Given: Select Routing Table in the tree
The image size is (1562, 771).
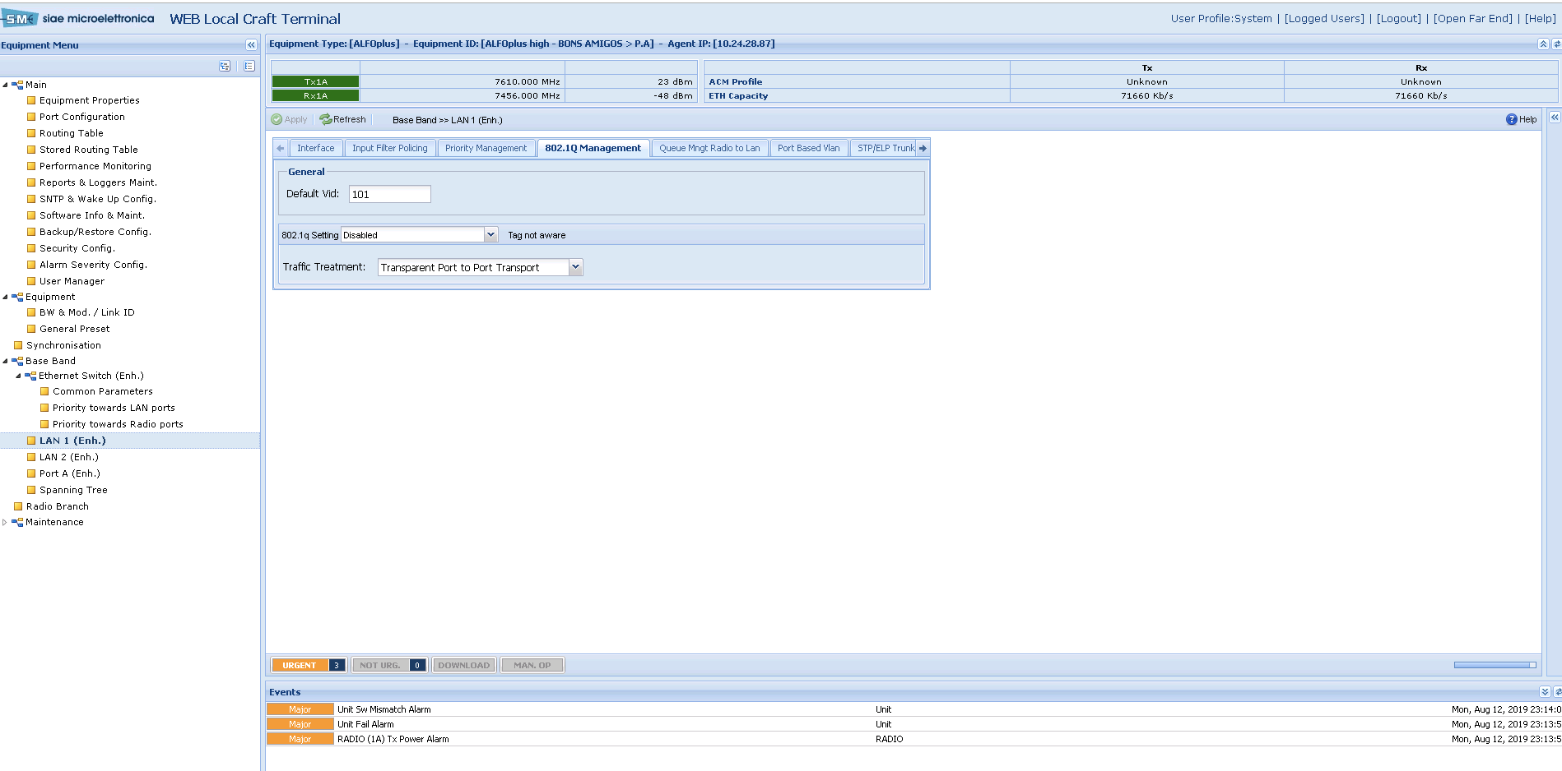Looking at the screenshot, I should click(x=72, y=133).
